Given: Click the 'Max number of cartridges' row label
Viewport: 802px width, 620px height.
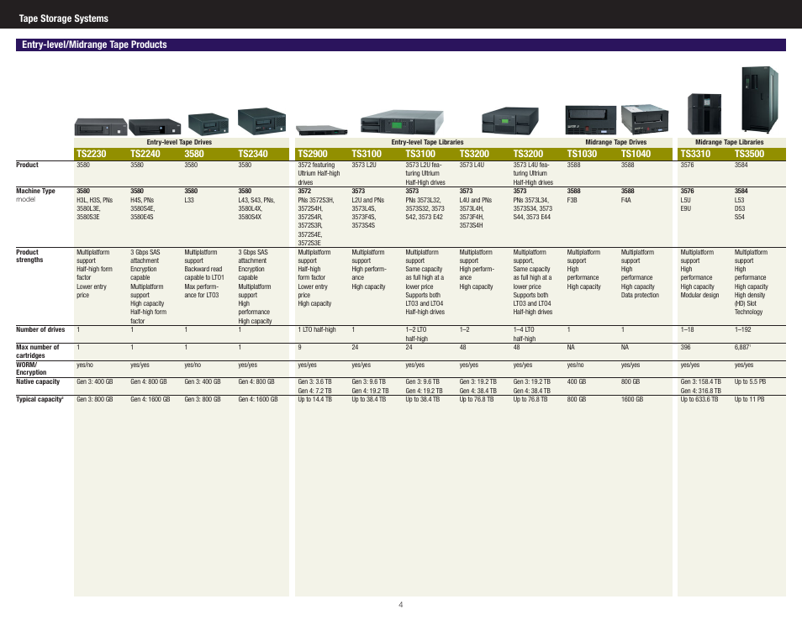Looking at the screenshot, I should click(x=37, y=351).
